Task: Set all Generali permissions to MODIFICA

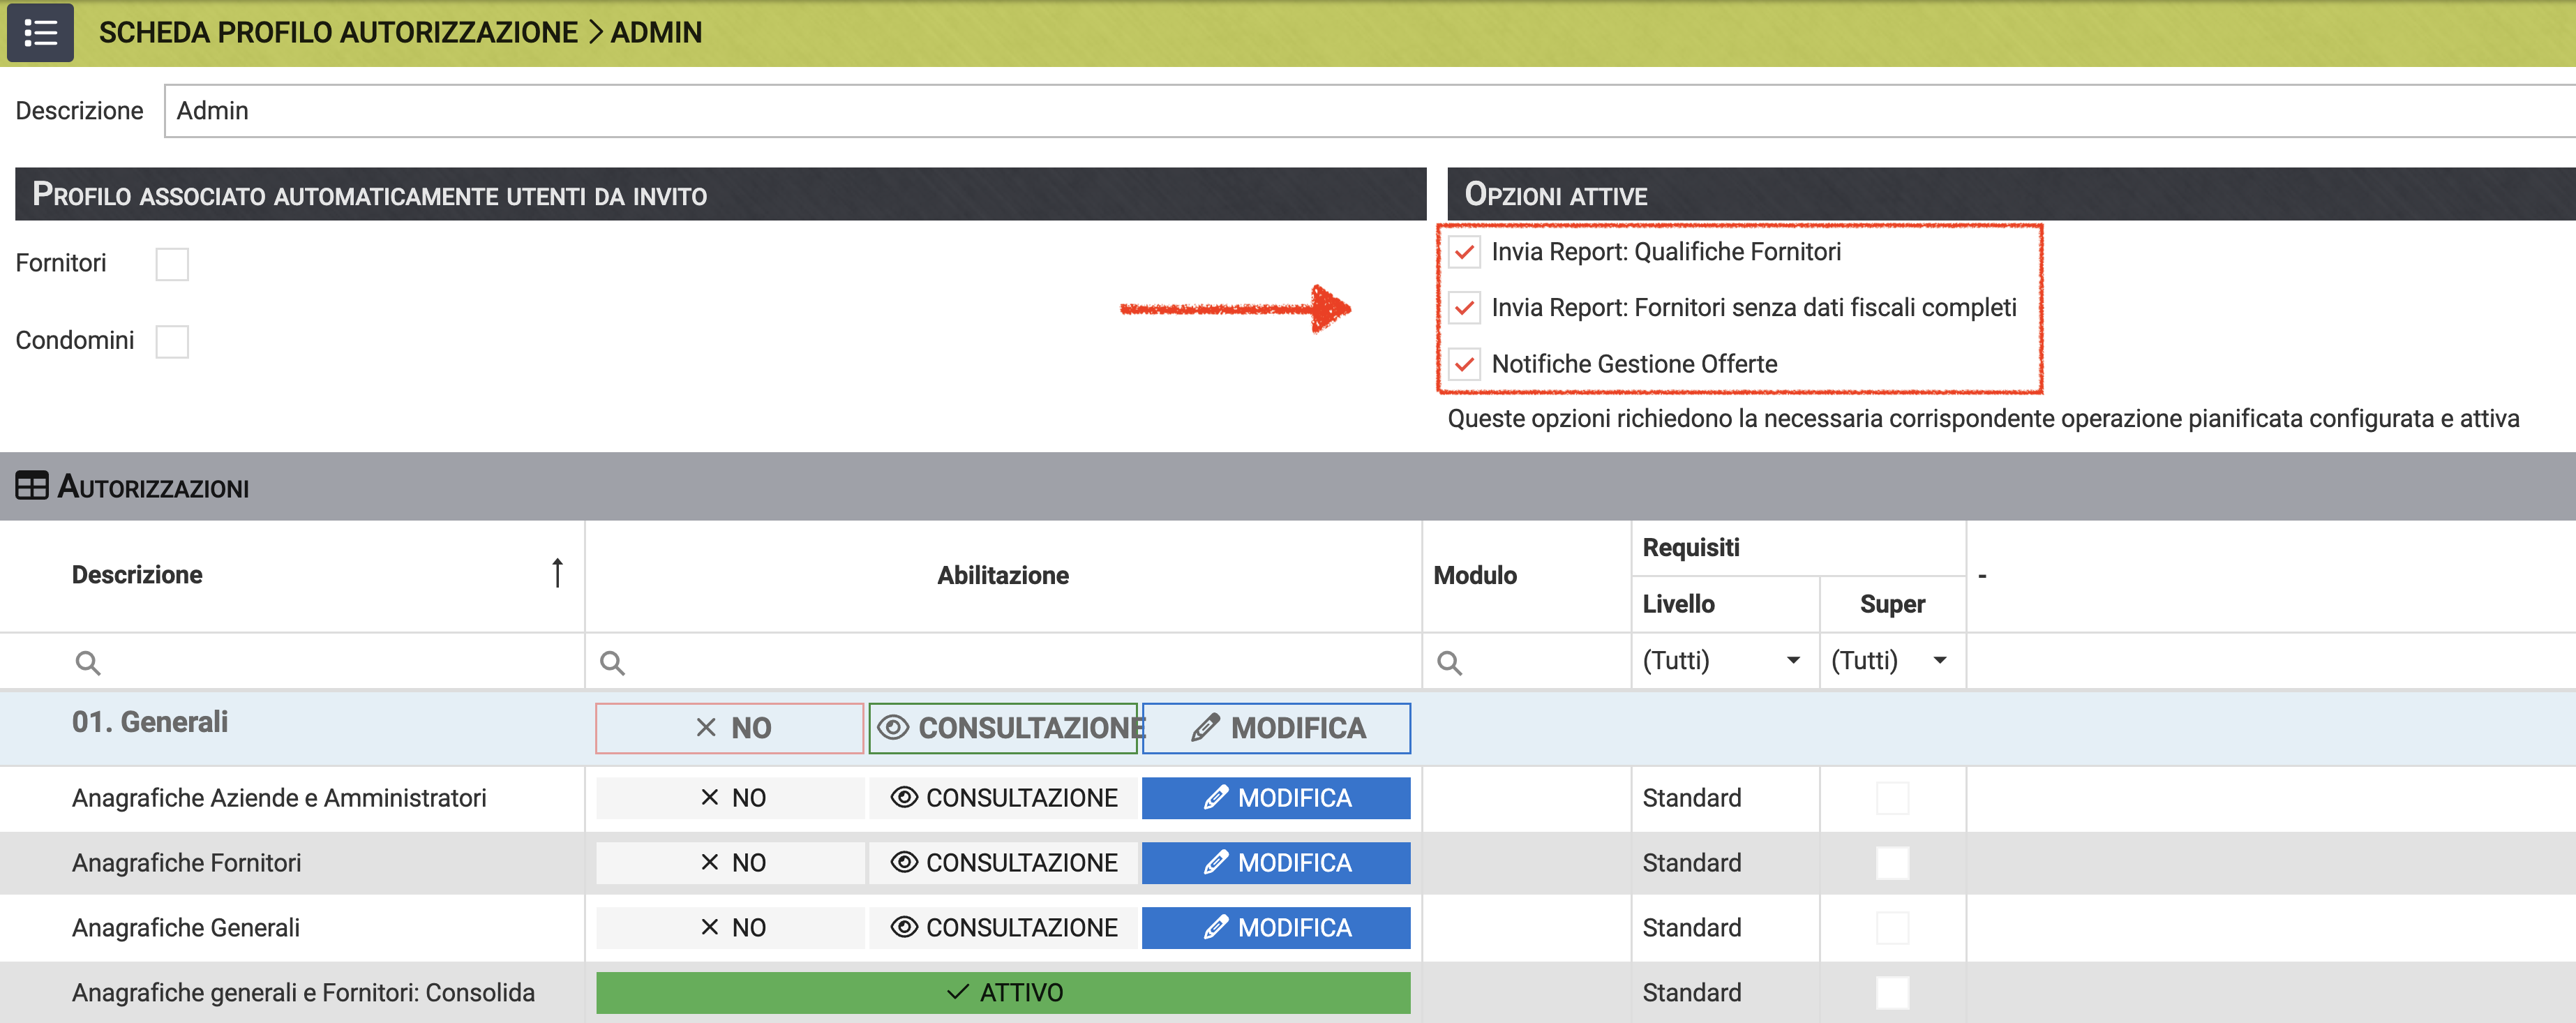Action: [1276, 728]
